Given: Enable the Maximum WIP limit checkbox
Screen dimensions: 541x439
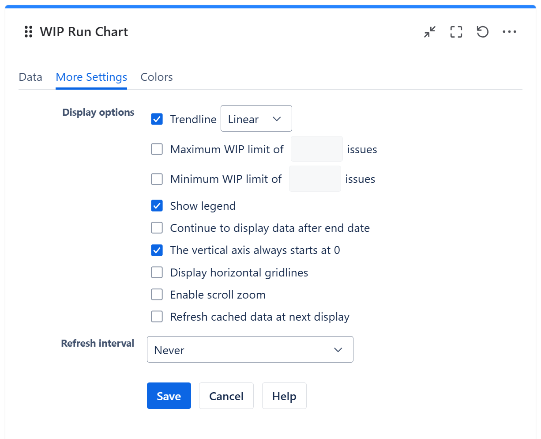Looking at the screenshot, I should point(157,149).
